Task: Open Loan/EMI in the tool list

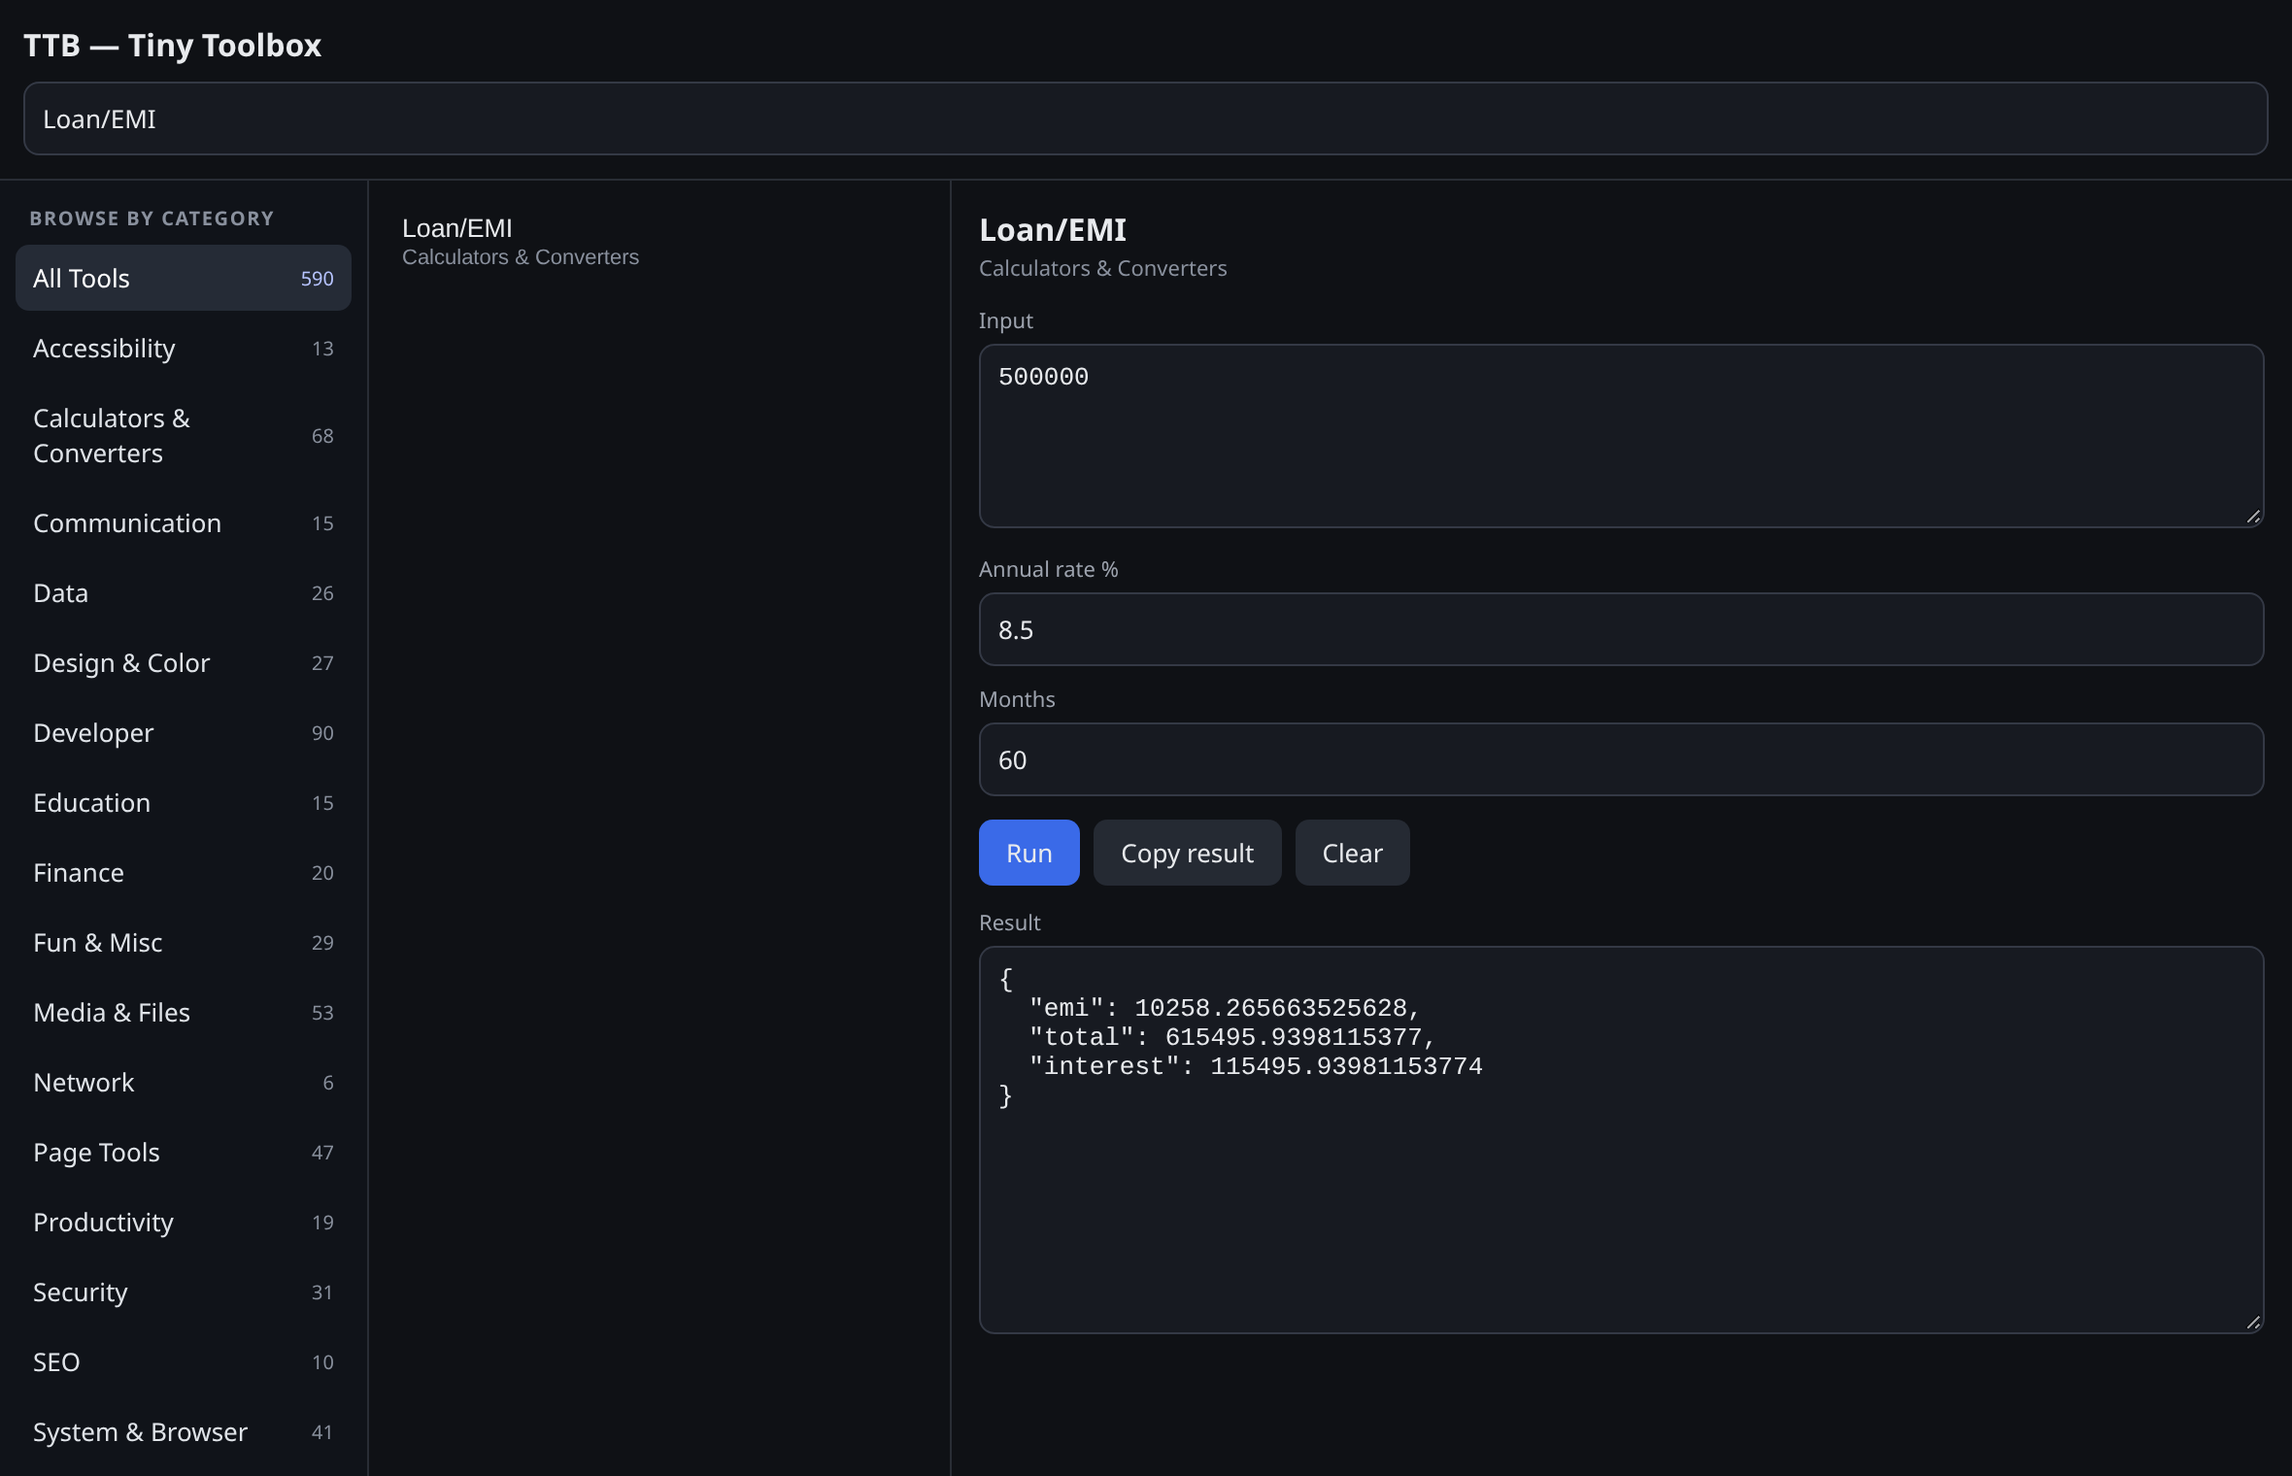Action: coord(658,241)
